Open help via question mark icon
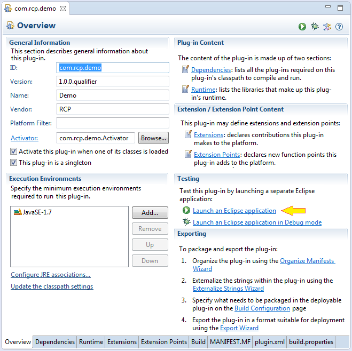The height and width of the screenshot is (351, 352). click(339, 27)
